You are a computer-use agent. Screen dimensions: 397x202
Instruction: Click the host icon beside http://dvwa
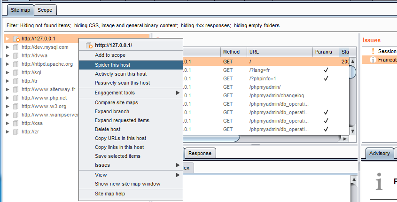pyautogui.click(x=16, y=56)
